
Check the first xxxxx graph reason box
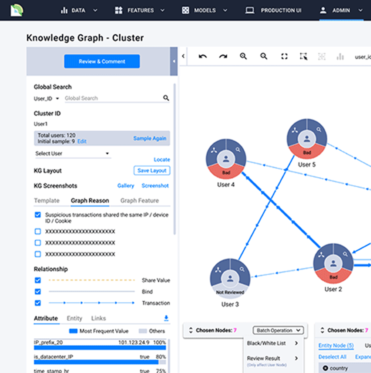(38, 231)
